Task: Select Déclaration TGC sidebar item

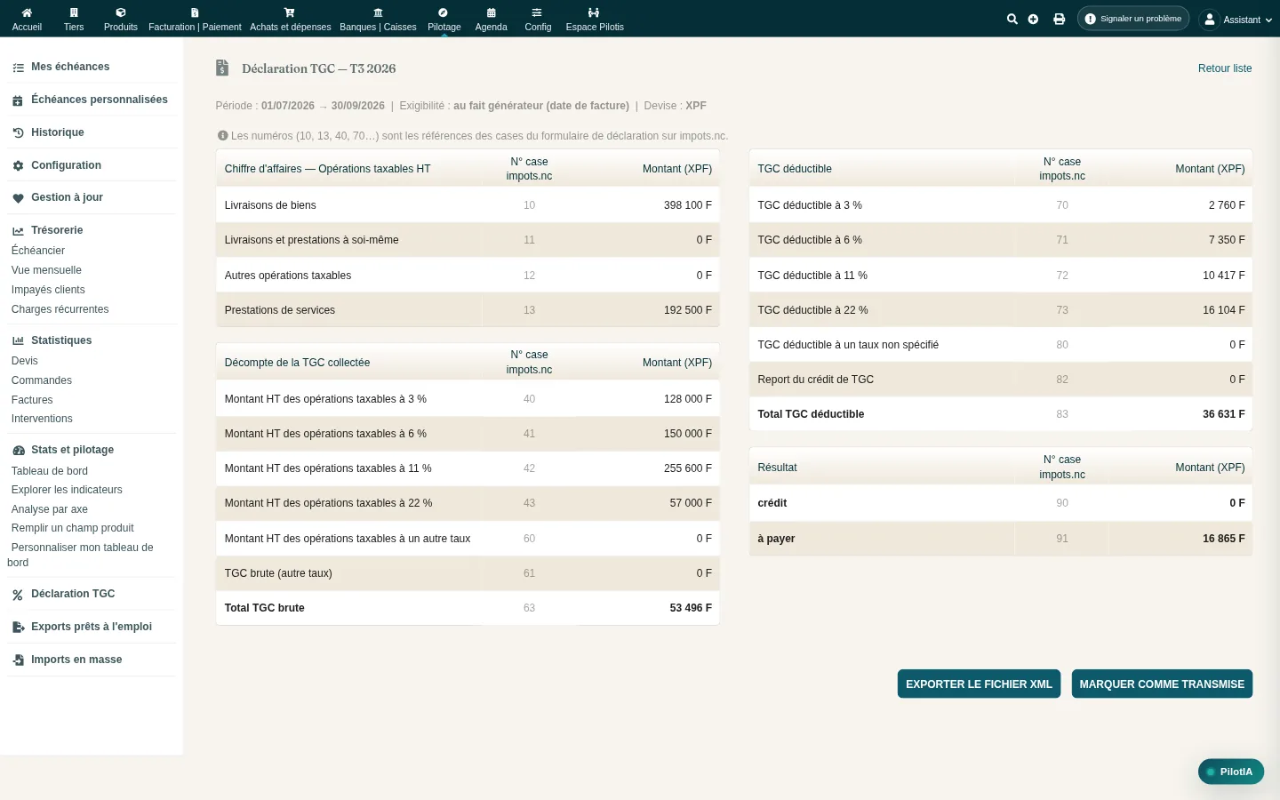Action: click(73, 594)
